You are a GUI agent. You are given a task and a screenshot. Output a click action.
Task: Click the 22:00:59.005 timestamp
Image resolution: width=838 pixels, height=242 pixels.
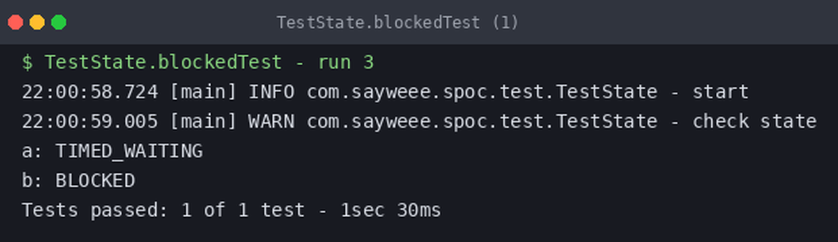pyautogui.click(x=90, y=122)
